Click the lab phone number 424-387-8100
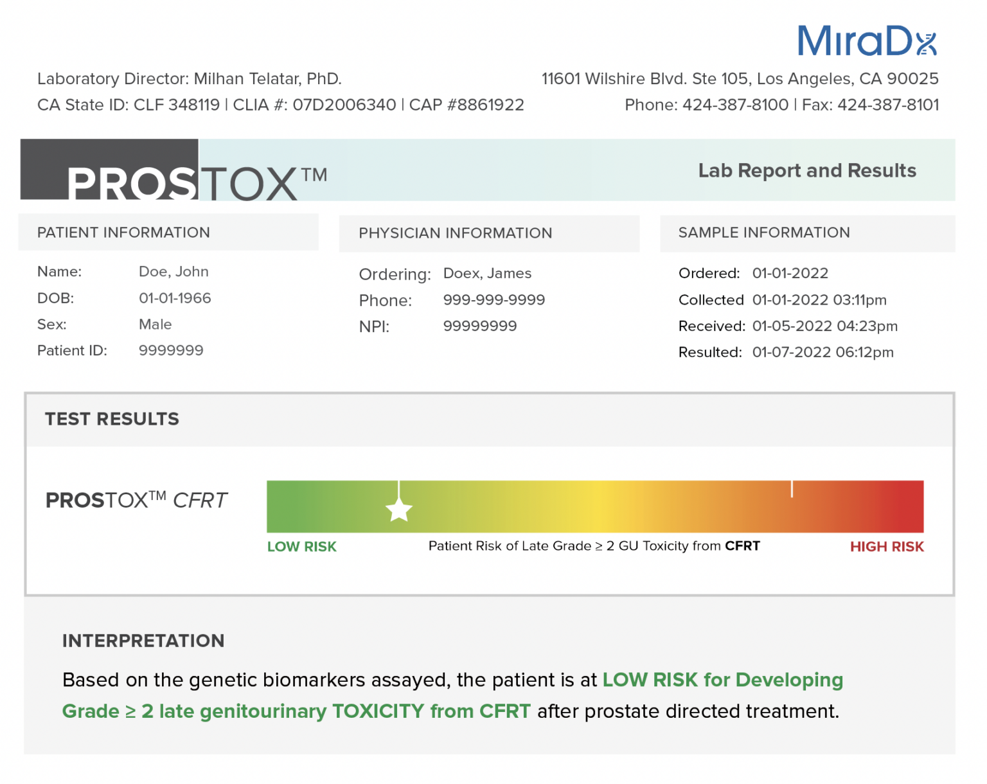 (735, 105)
